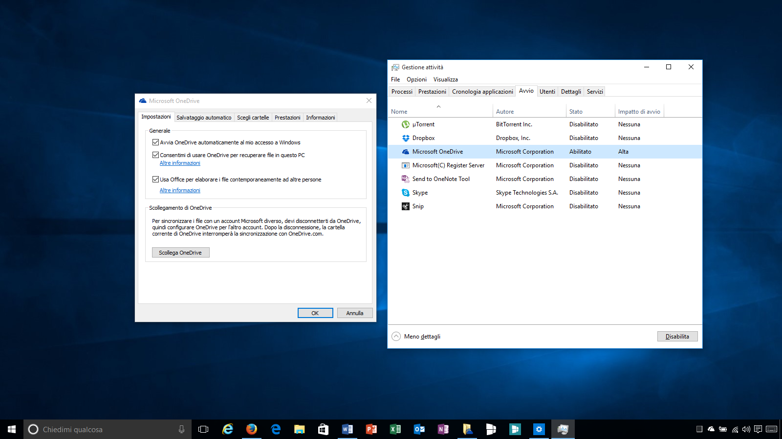Click the 'Scollega OneDrive' button
This screenshot has width=782, height=439.
click(x=180, y=253)
